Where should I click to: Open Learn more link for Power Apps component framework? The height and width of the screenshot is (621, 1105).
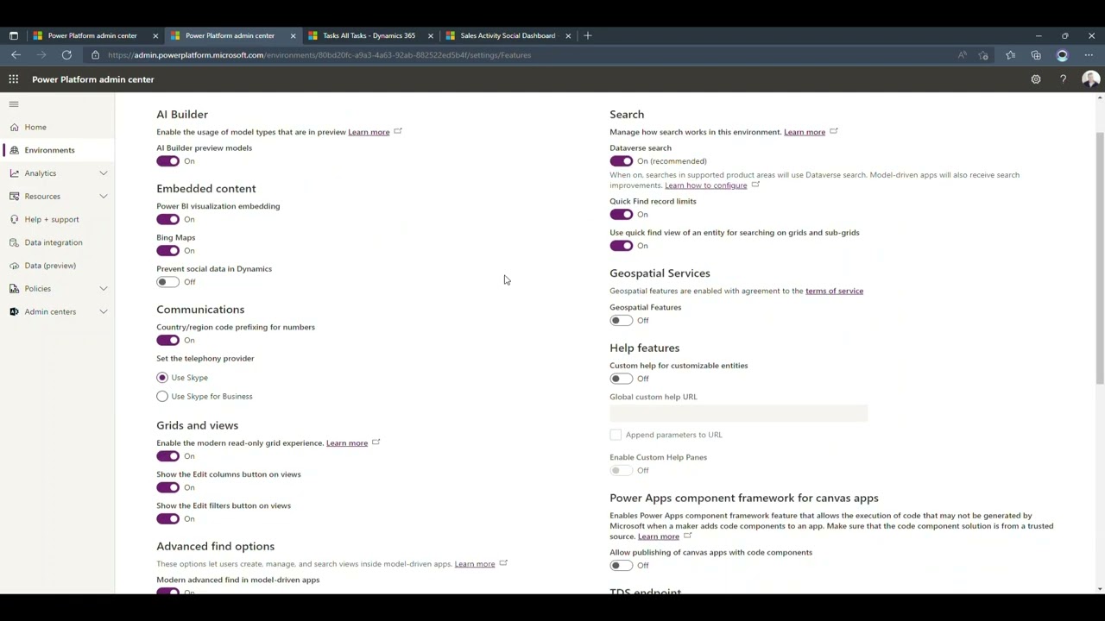658,536
